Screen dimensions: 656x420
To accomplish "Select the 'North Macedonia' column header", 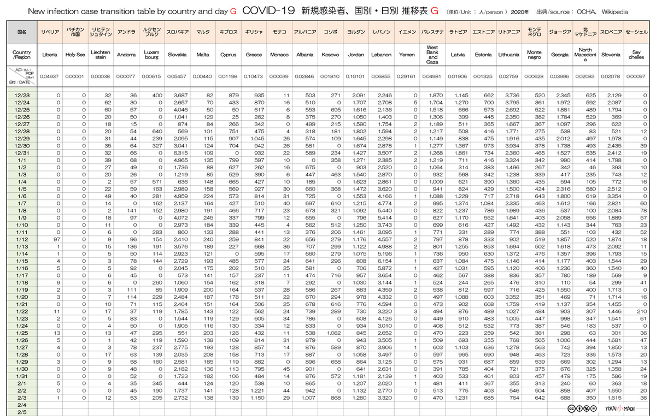I will tap(585, 55).
